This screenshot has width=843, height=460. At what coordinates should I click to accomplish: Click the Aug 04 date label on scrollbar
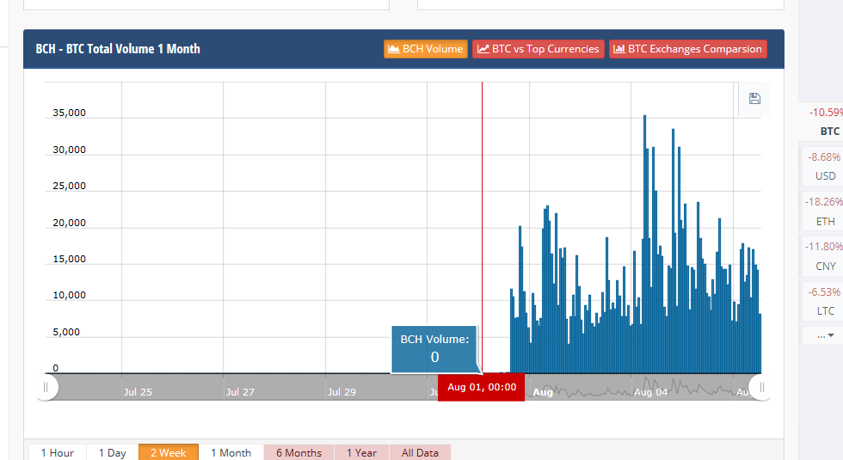point(650,392)
